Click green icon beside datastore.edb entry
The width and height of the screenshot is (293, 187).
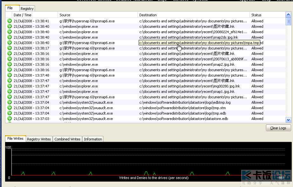[10, 119]
